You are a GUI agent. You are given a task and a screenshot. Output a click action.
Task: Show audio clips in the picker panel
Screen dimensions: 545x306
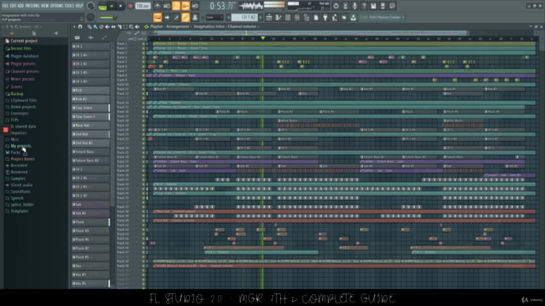tap(91, 37)
